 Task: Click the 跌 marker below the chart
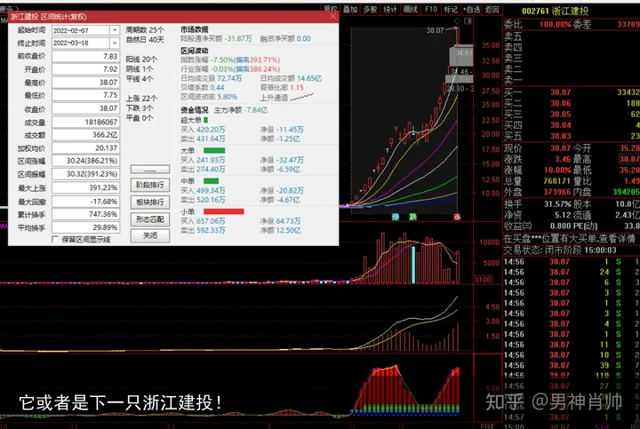point(413,217)
